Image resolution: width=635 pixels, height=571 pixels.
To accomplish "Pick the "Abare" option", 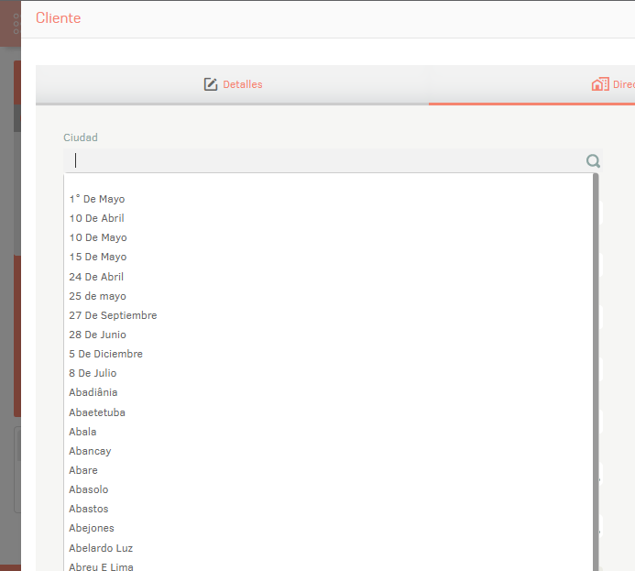I will coord(328,470).
